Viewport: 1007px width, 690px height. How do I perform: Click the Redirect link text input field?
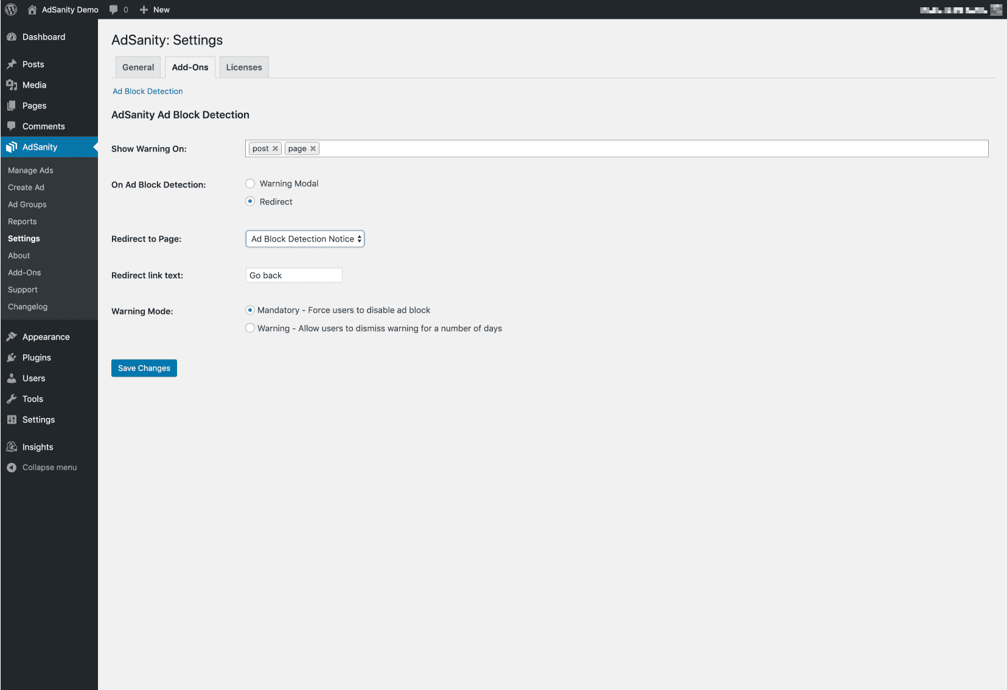[294, 276]
